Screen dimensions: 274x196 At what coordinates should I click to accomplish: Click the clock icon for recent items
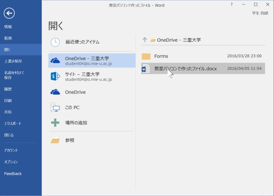[x=55, y=42]
